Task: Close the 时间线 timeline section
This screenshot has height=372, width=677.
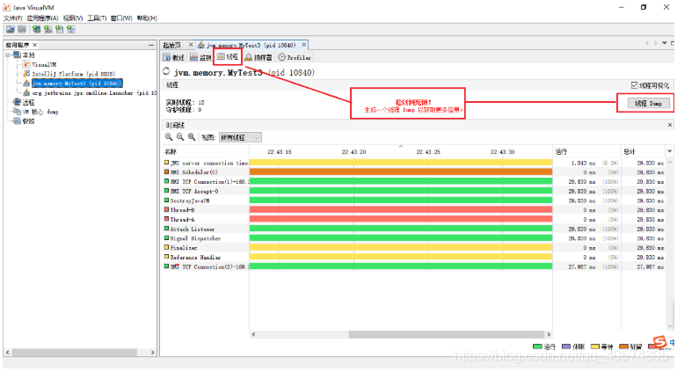Action: [670, 125]
